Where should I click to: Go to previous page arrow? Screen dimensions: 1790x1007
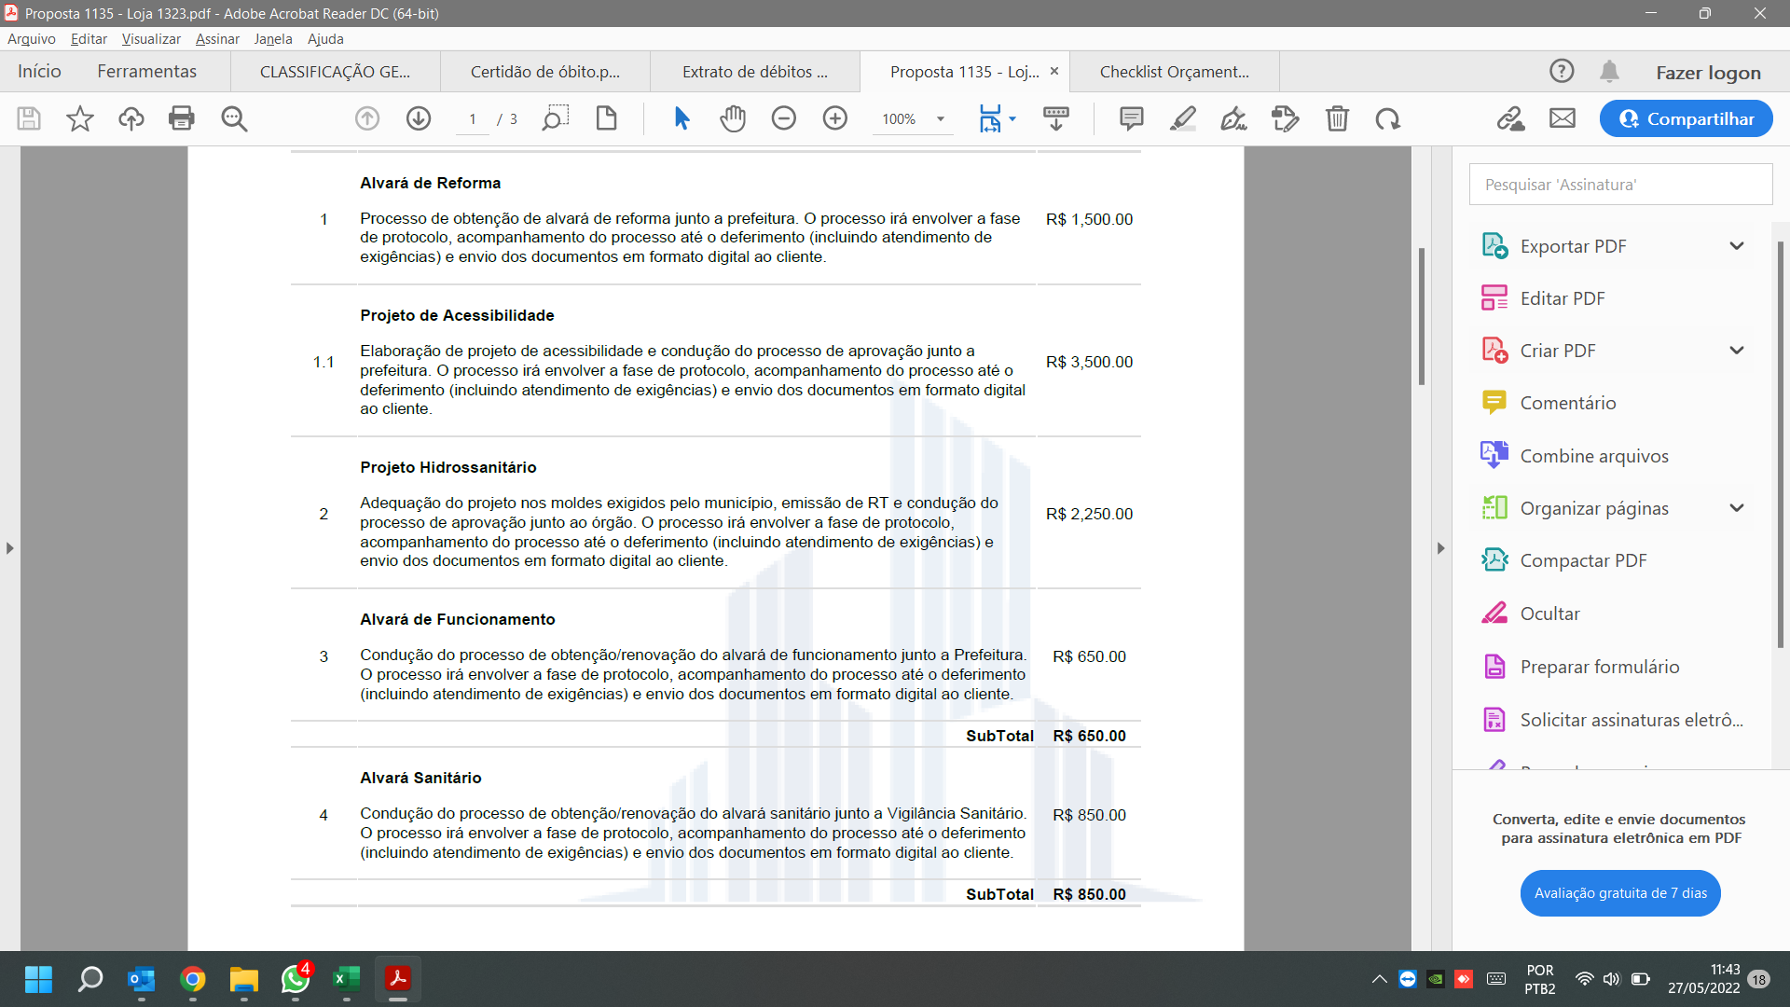coord(367,118)
